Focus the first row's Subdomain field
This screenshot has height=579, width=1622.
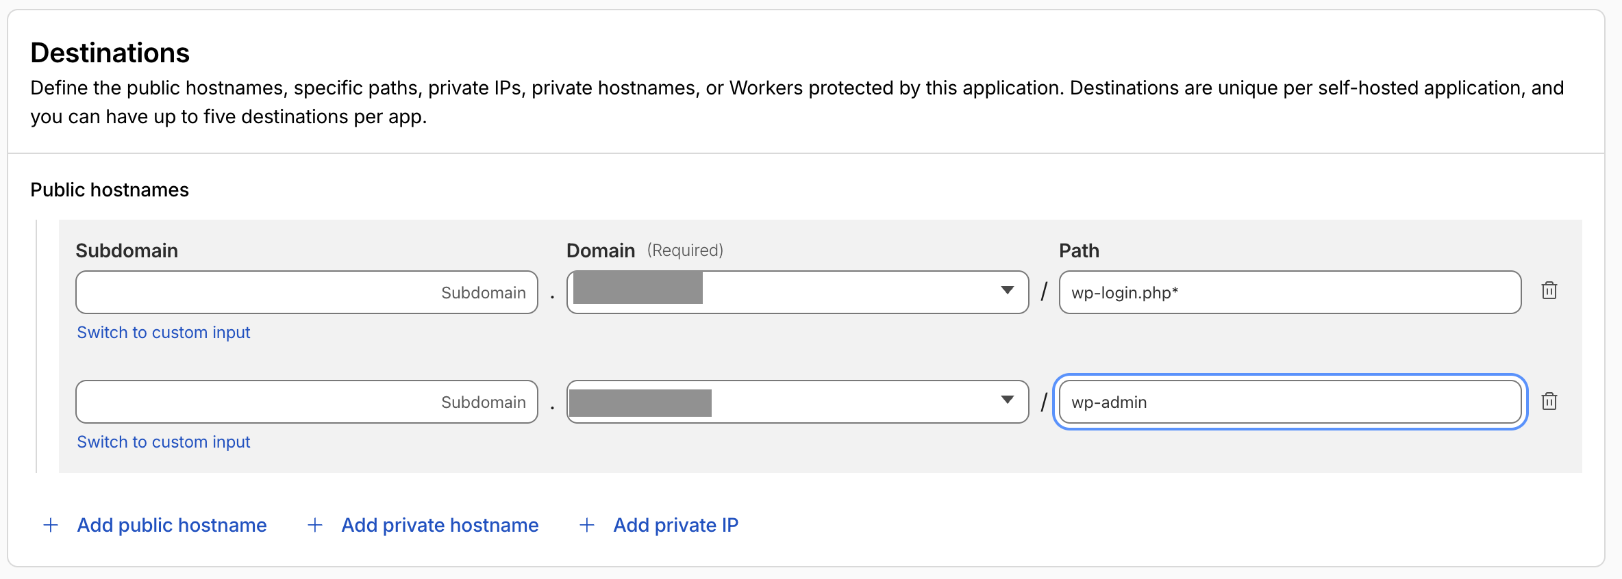tap(306, 293)
